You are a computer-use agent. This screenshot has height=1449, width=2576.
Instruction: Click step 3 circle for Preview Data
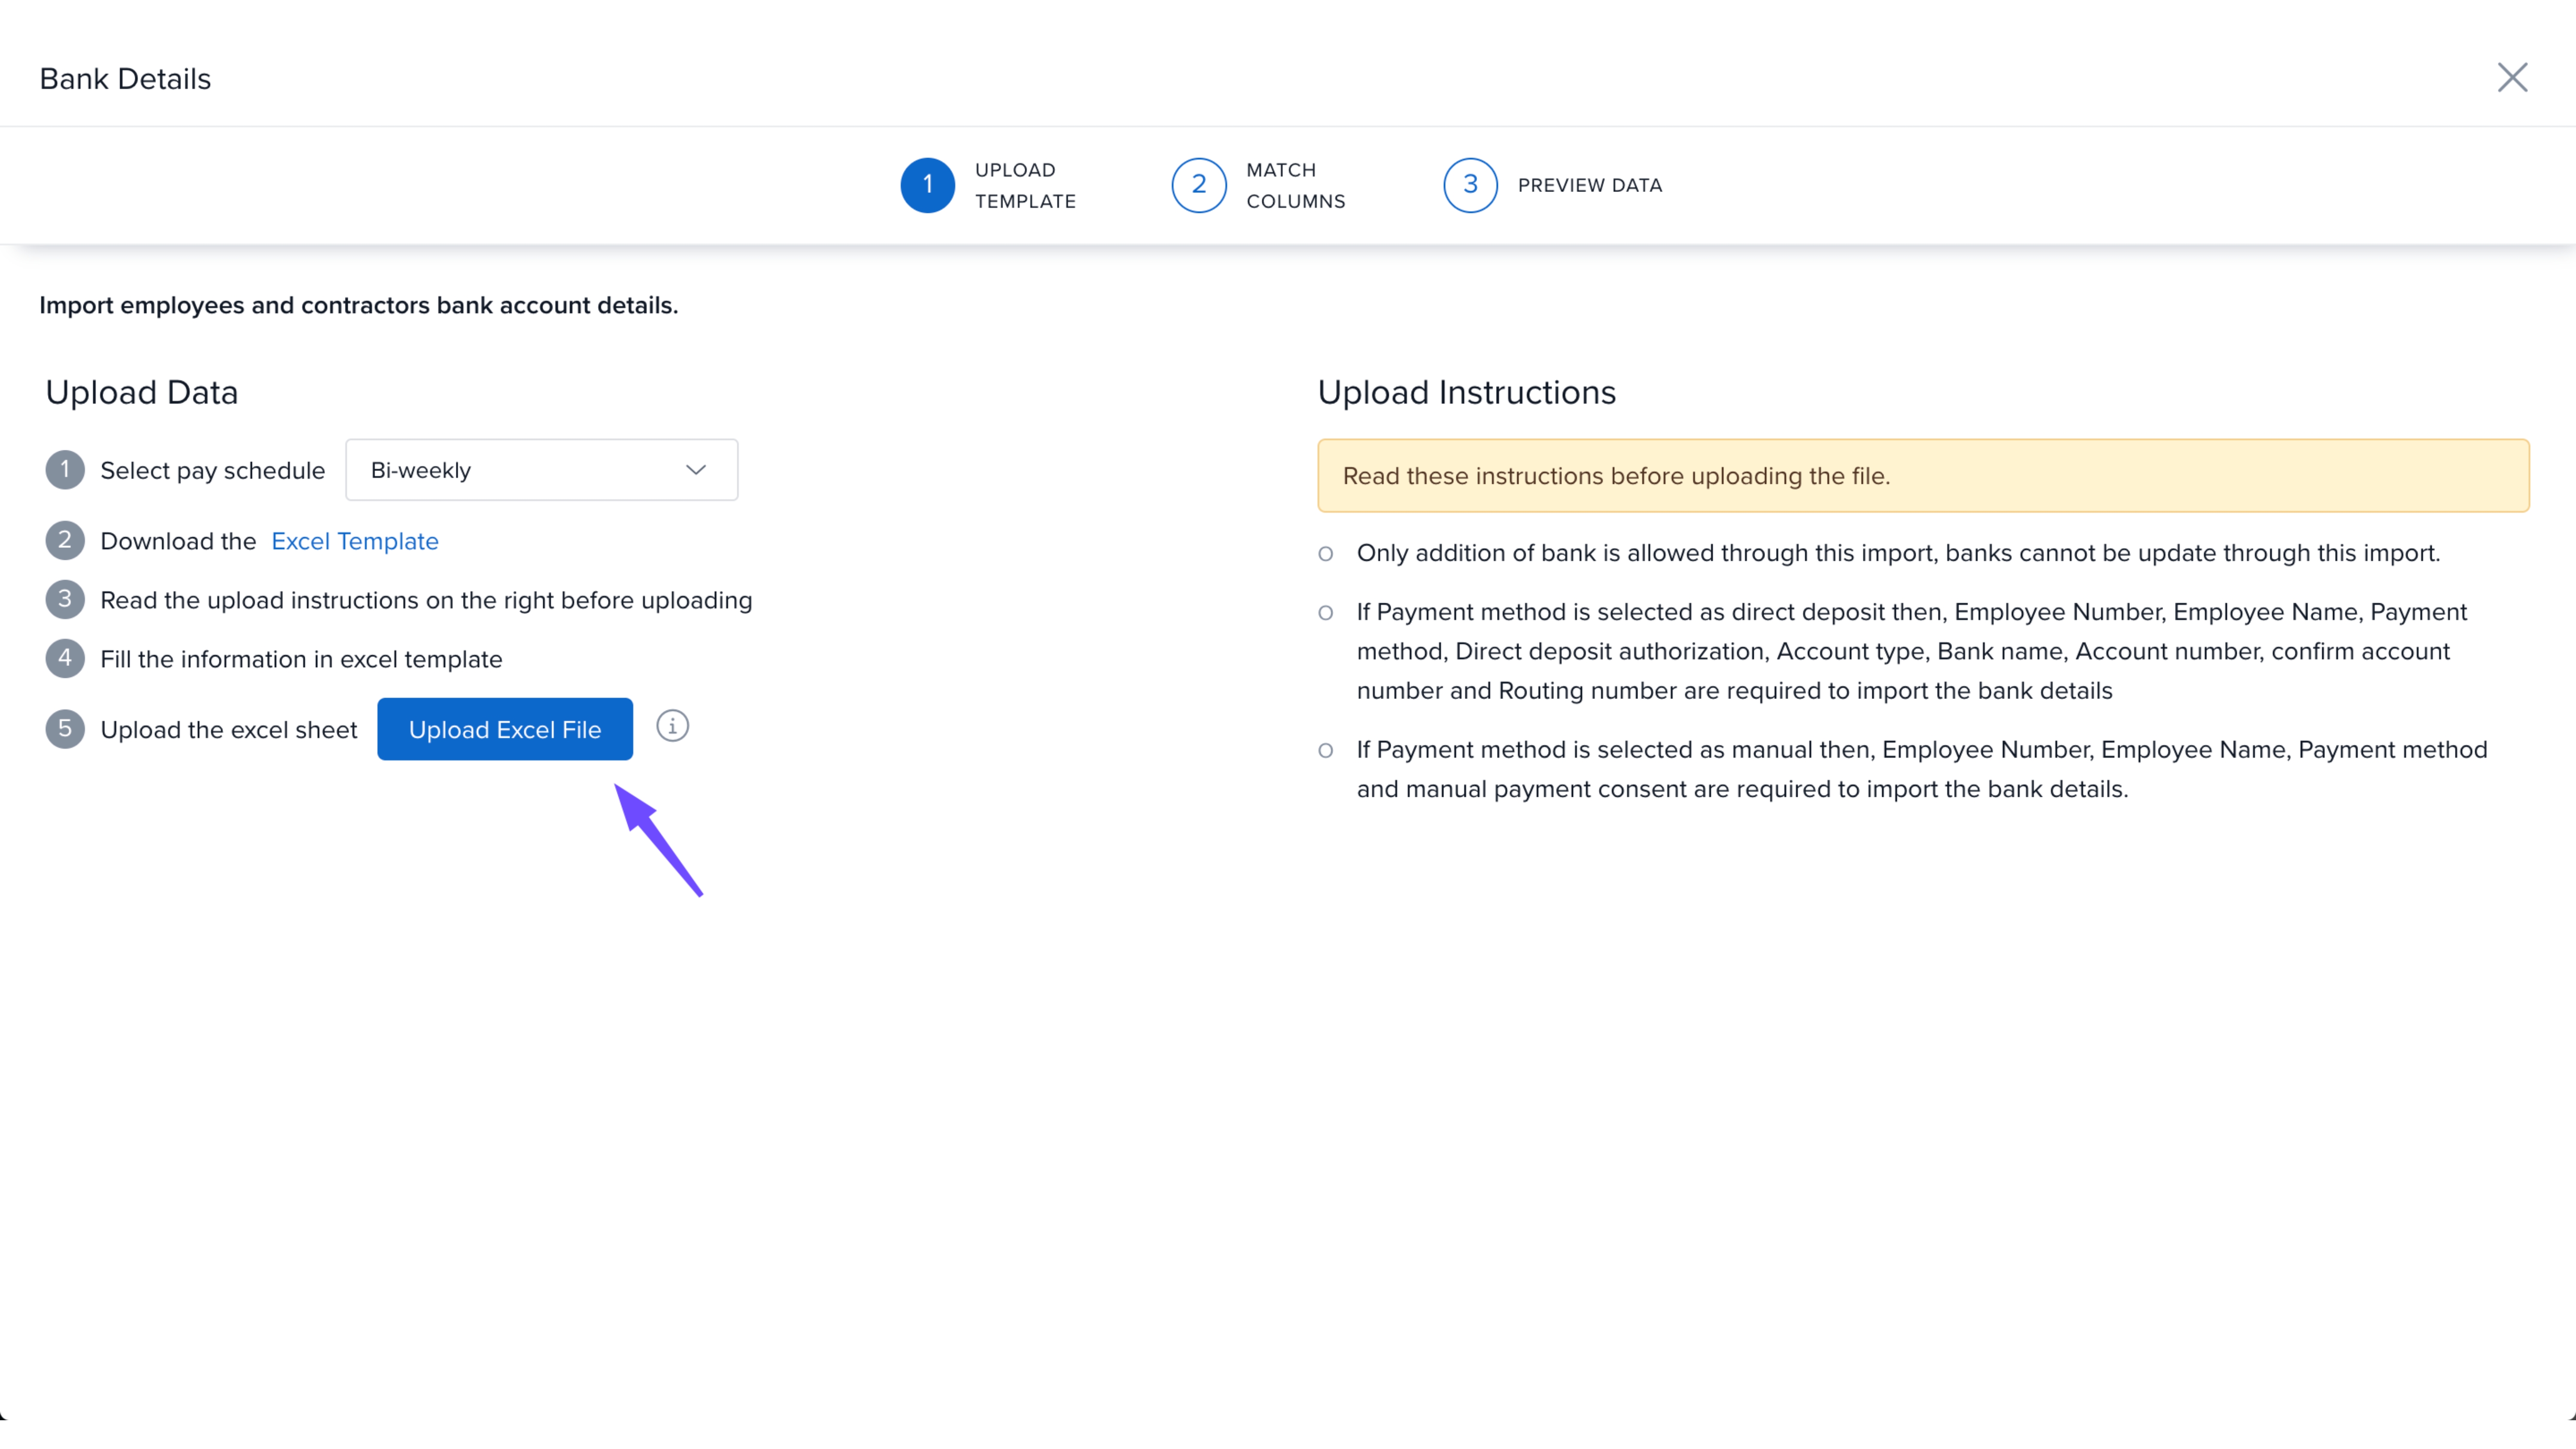click(1469, 185)
